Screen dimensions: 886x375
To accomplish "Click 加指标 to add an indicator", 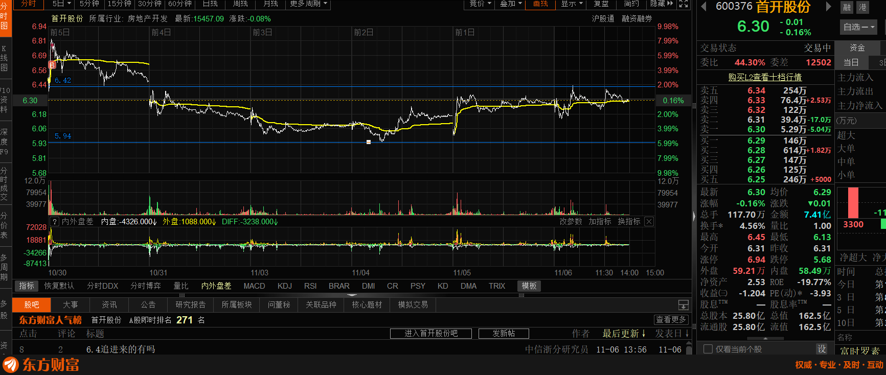I will tap(600, 221).
